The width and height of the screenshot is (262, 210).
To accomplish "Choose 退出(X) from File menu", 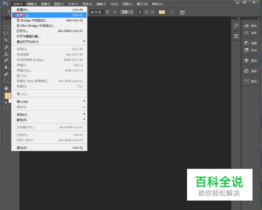I will coord(49,148).
